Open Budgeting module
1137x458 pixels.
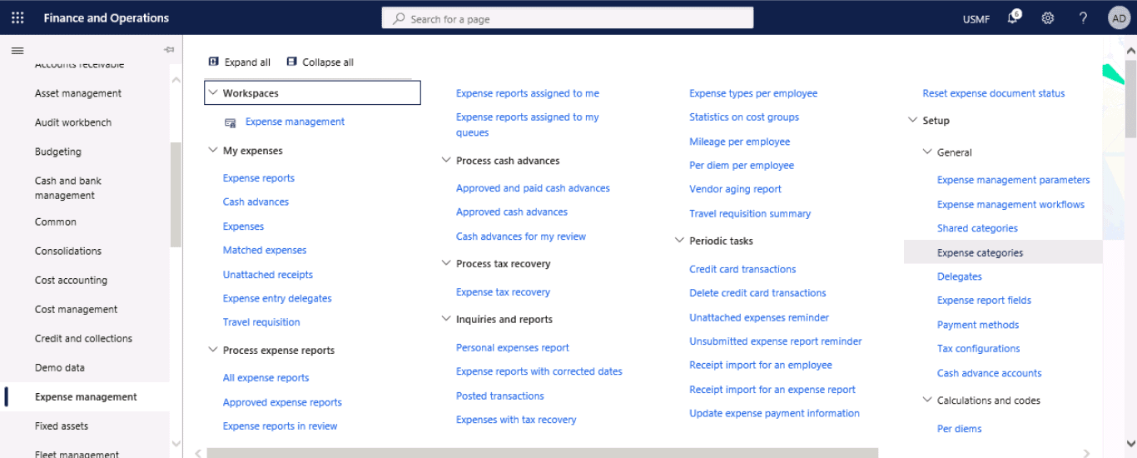58,152
